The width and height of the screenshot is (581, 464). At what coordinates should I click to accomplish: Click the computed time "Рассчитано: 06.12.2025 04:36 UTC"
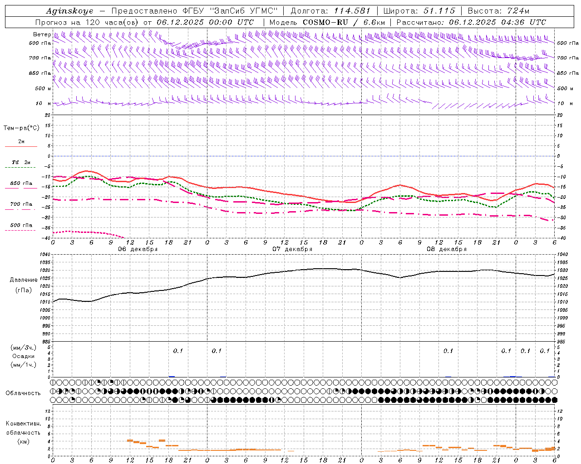(471, 22)
